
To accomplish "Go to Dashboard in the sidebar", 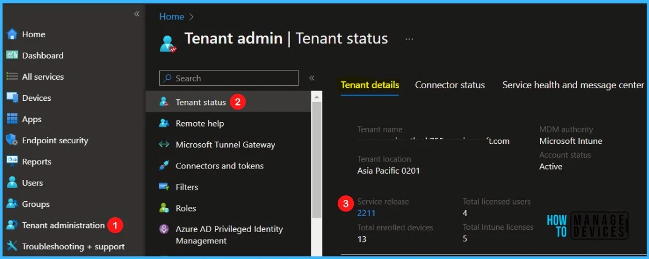I will point(43,56).
